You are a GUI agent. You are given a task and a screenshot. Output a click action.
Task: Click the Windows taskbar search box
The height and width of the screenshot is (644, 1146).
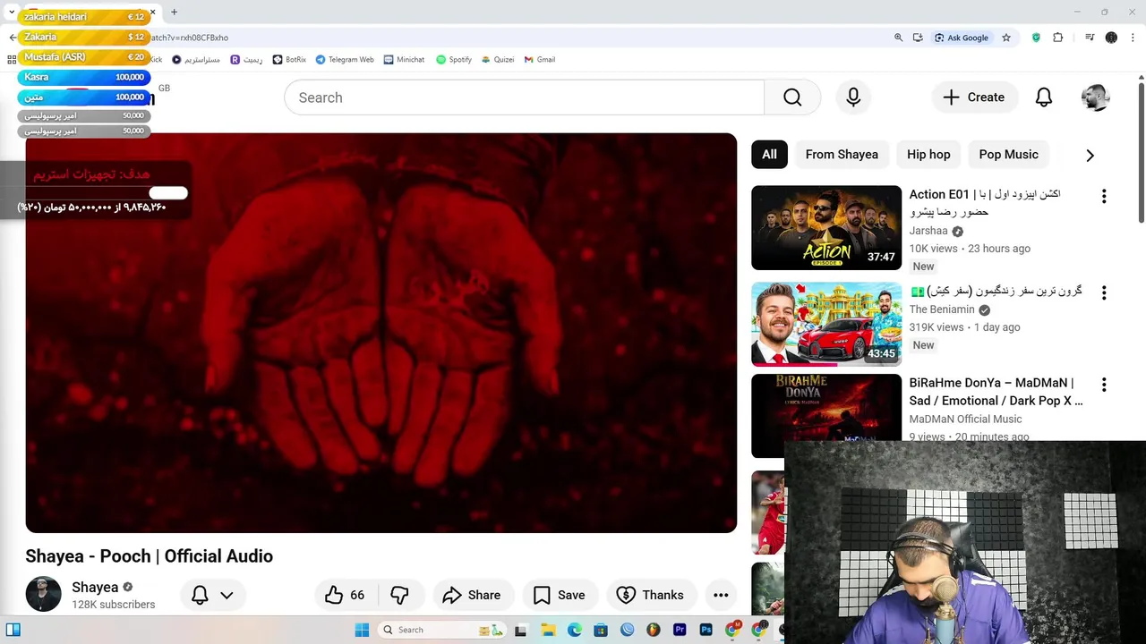tap(441, 630)
